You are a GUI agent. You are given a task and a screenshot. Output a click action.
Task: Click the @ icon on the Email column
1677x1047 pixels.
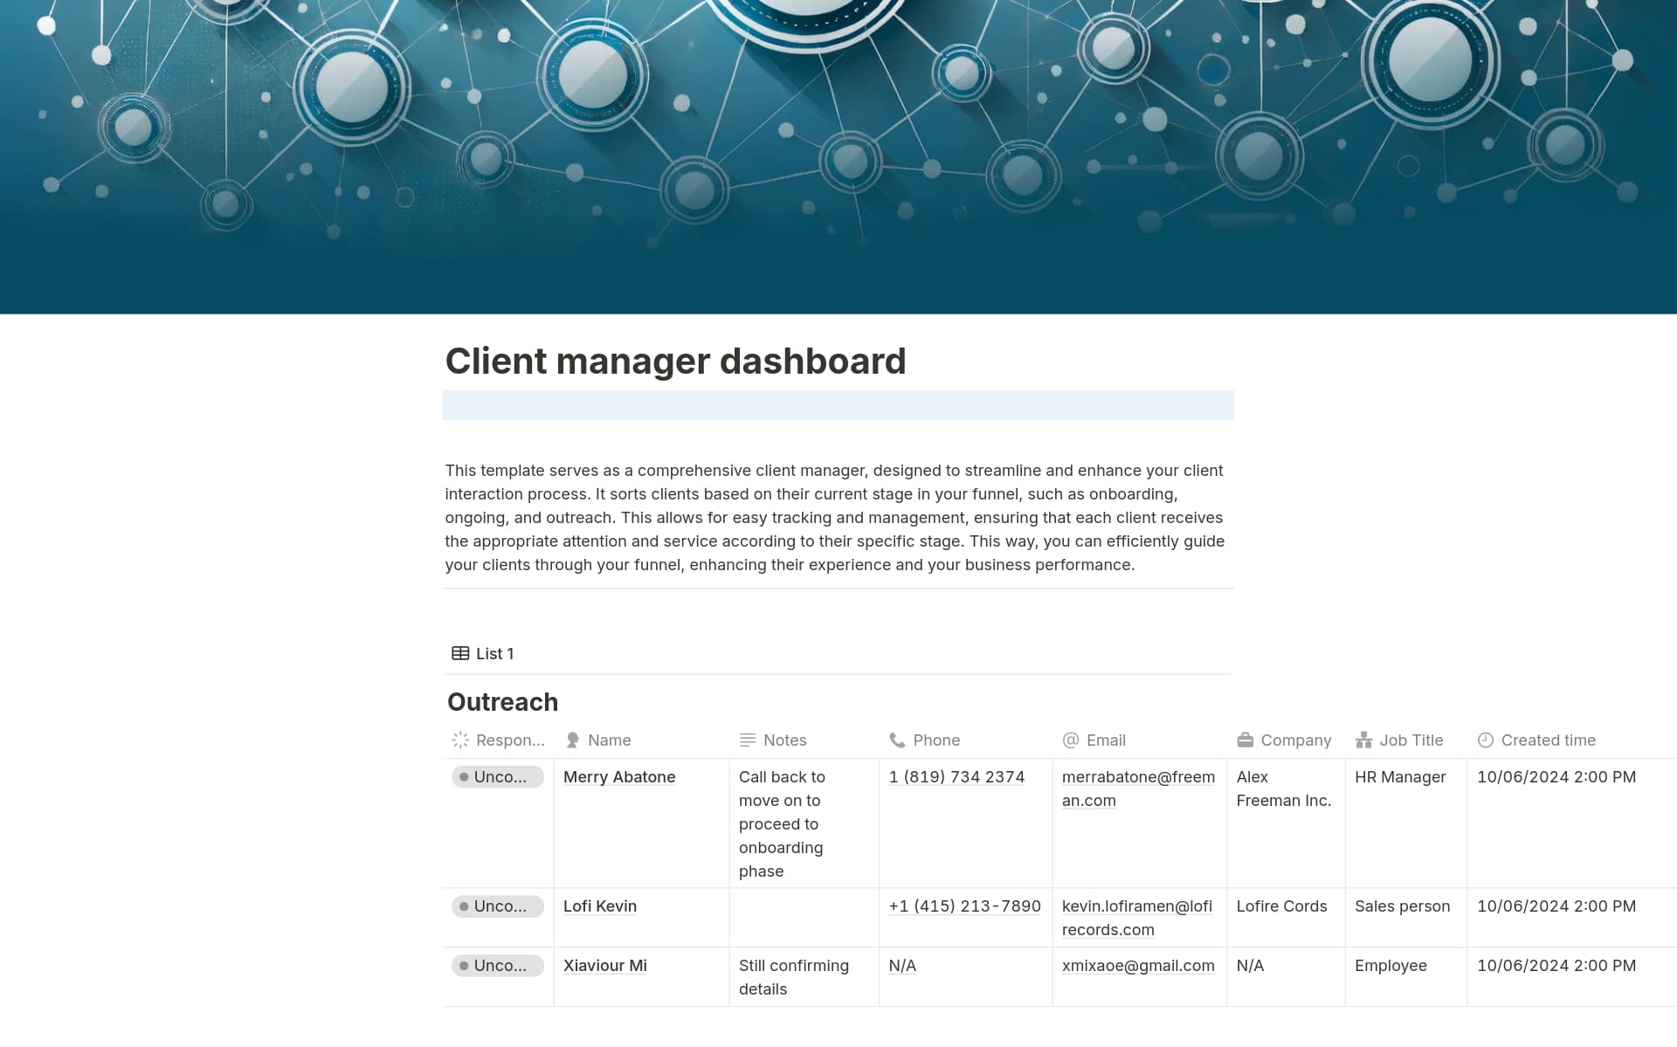[1070, 740]
